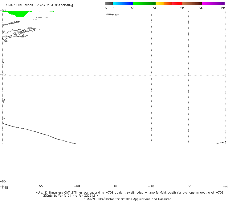
Task: Click the longitude label '-55'
Action: coord(40,186)
